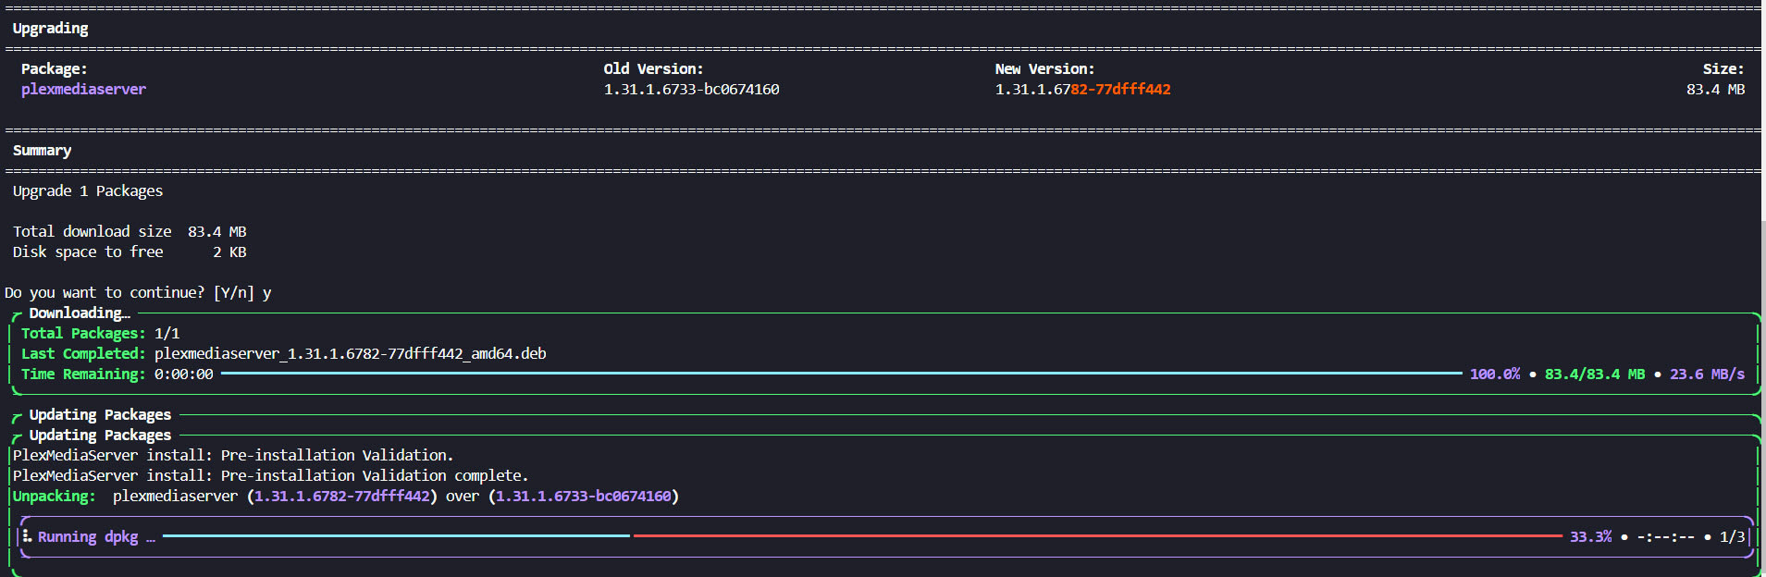The height and width of the screenshot is (577, 1766).
Task: Click the 100.0% download percentage
Action: (1494, 374)
